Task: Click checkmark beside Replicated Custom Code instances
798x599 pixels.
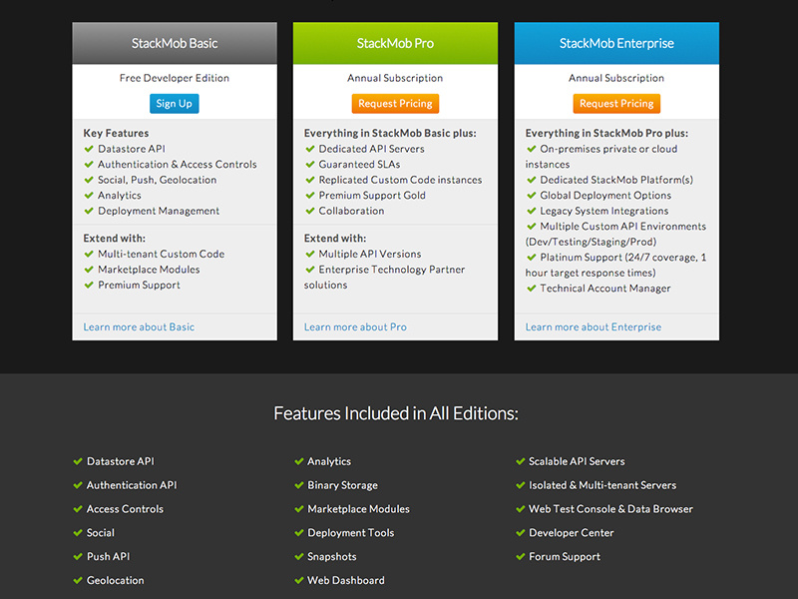Action: (x=310, y=180)
